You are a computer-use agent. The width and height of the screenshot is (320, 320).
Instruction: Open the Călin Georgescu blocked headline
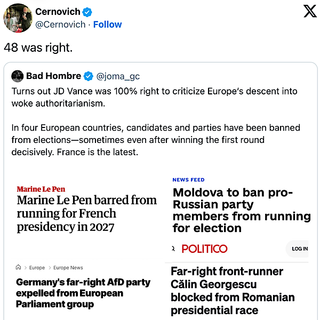233,291
